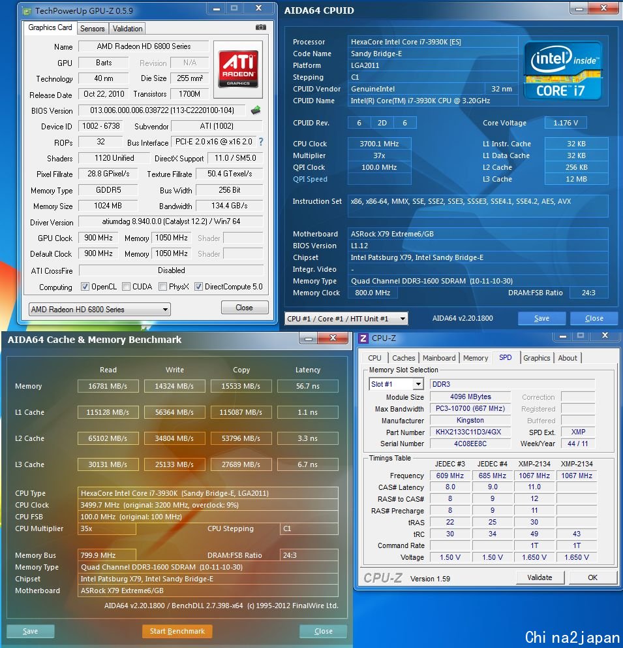Open the About tab in CPU-Z
Screen dimensions: 623x648
(x=568, y=359)
